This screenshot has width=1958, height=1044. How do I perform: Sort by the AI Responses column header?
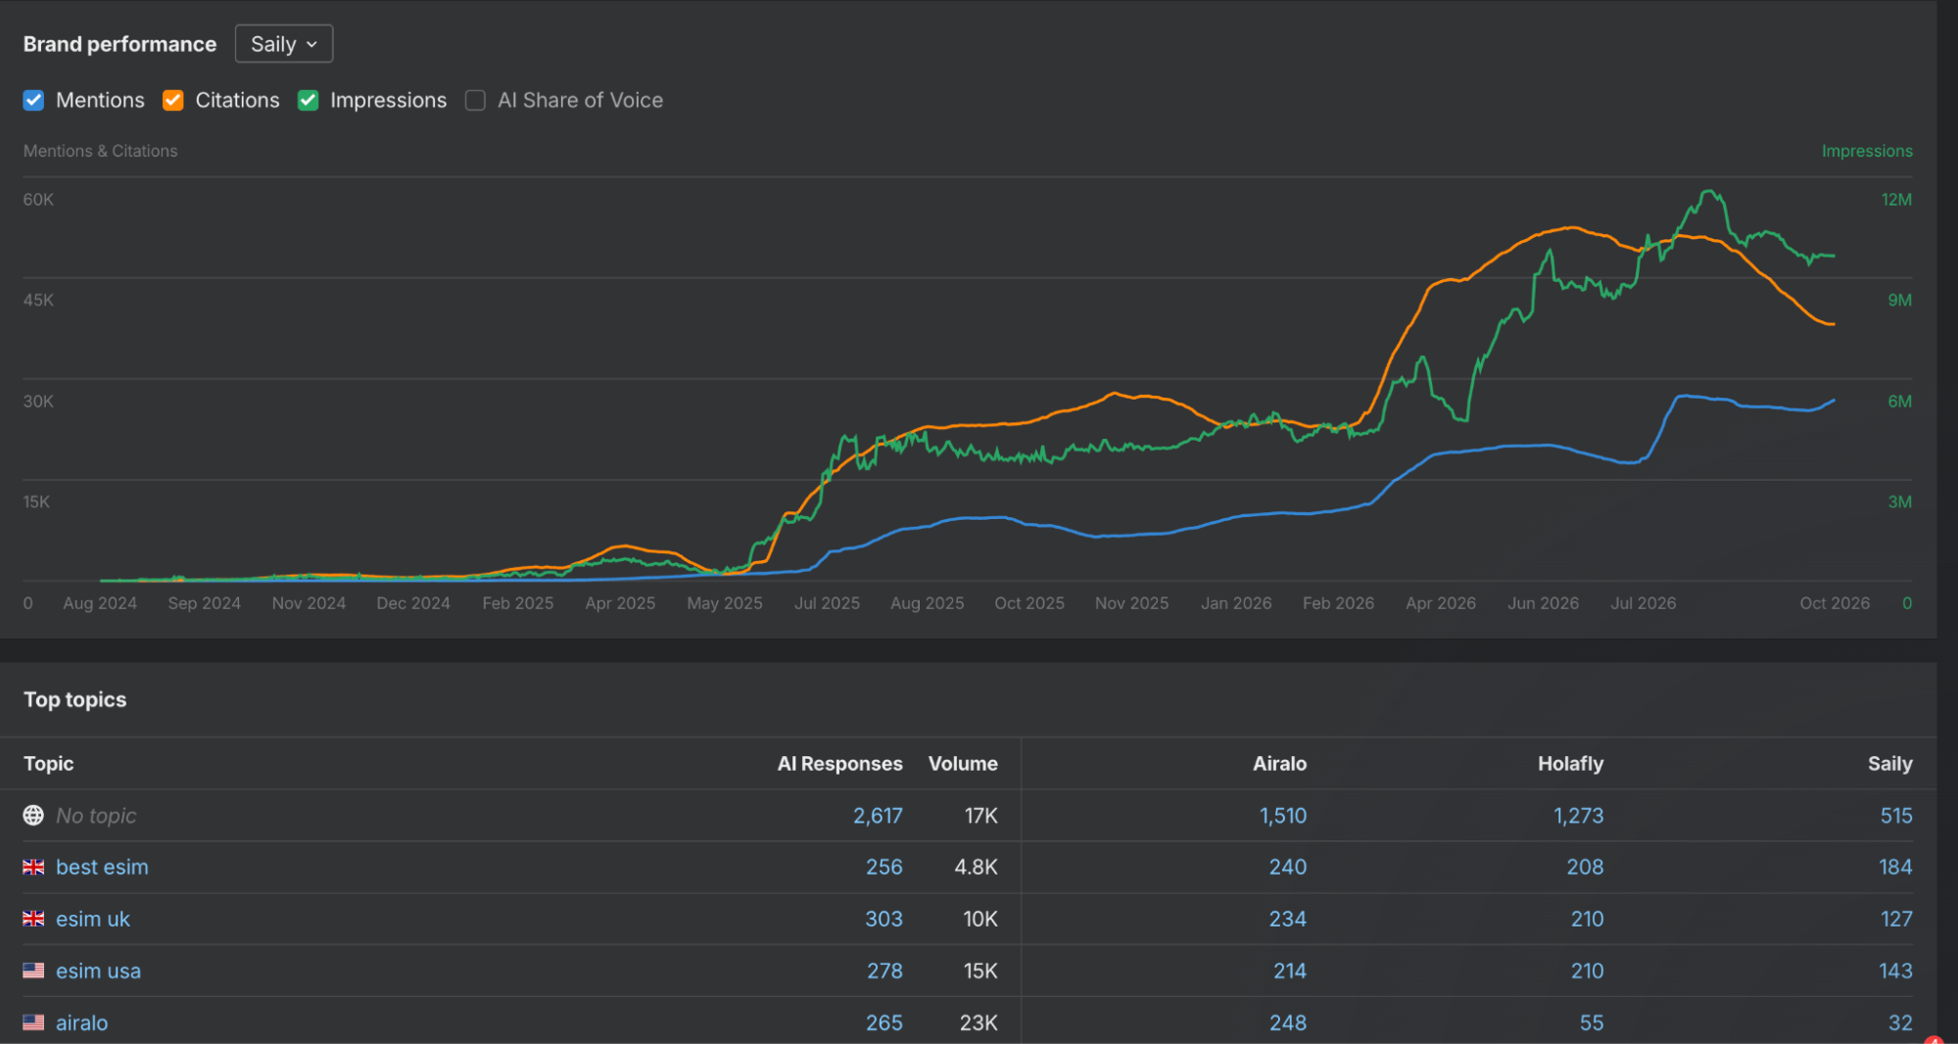(x=839, y=764)
